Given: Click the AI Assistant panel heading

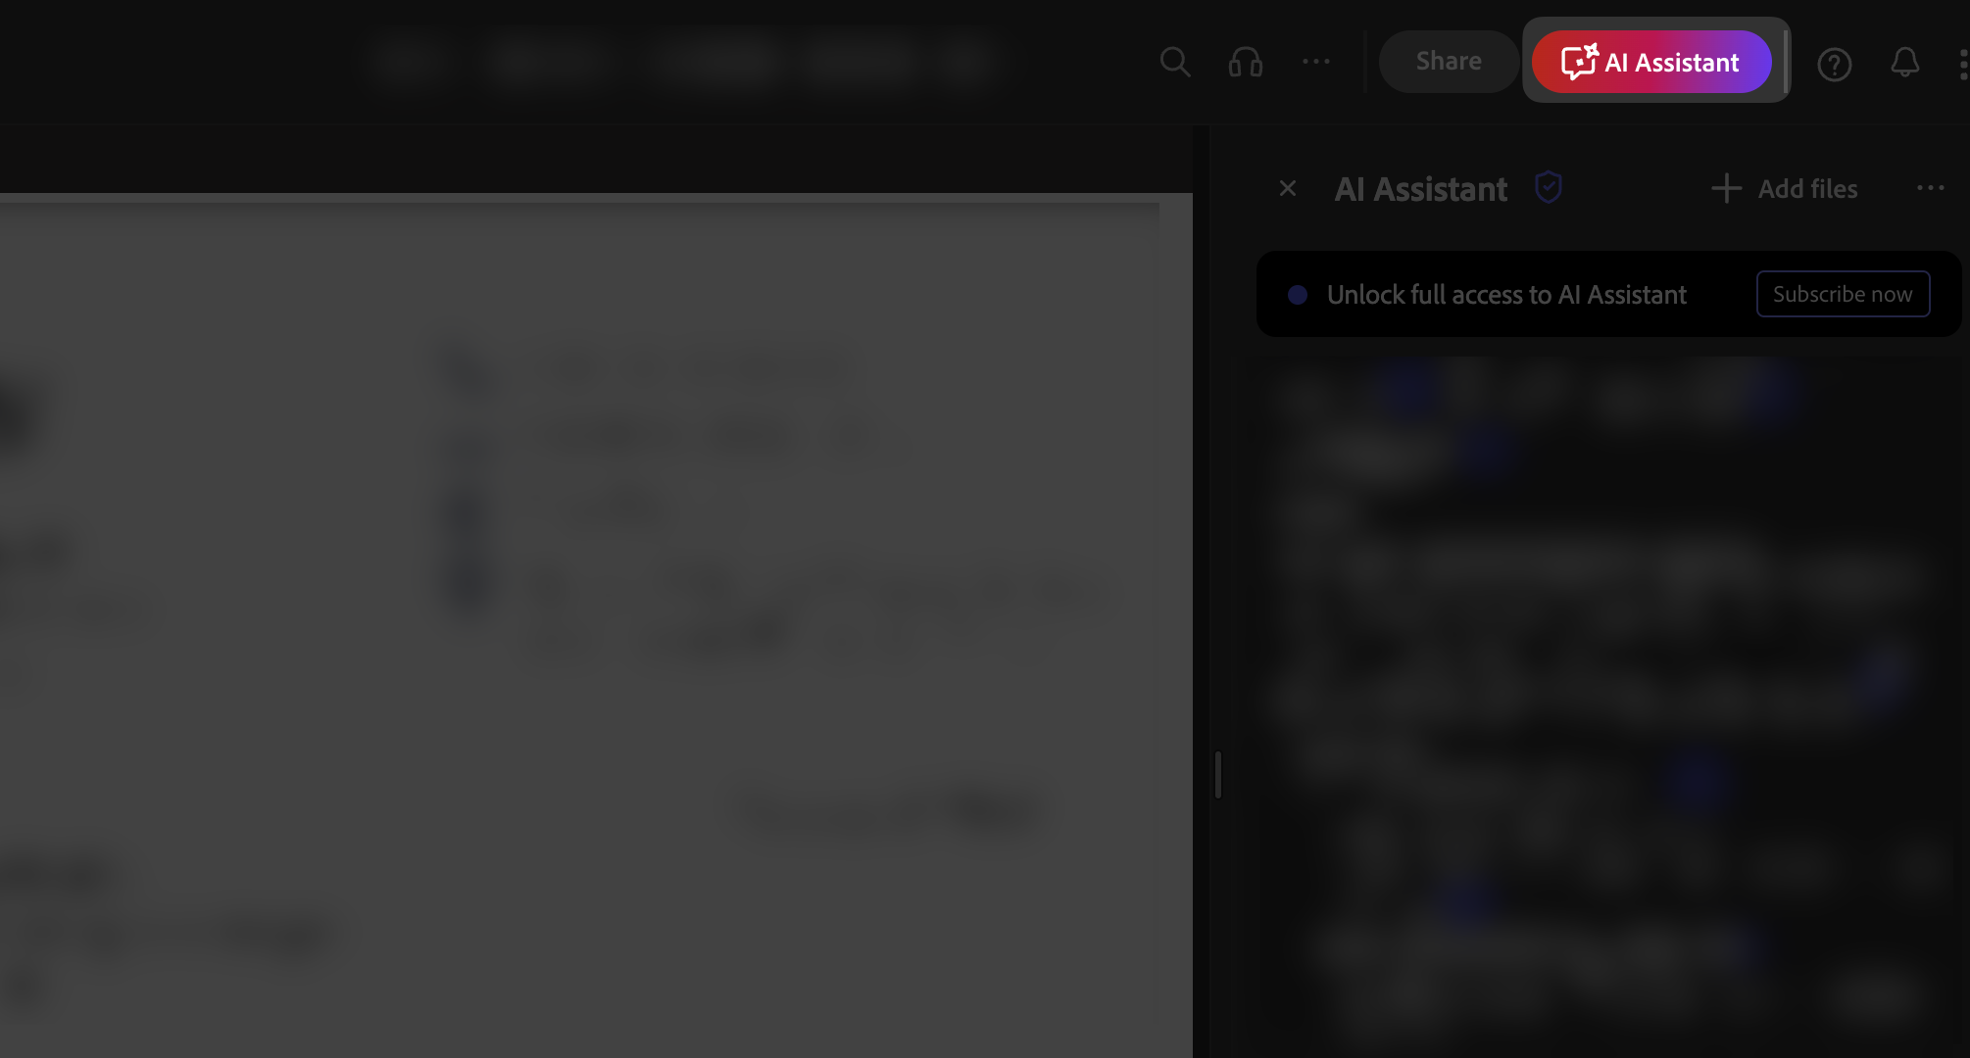Looking at the screenshot, I should (1421, 189).
